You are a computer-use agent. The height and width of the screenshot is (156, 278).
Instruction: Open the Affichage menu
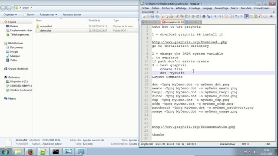[181, 8]
